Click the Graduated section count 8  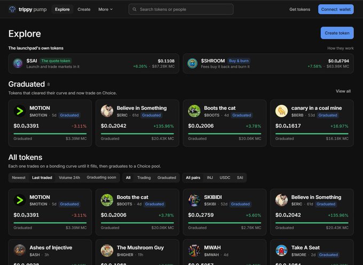pos(49,85)
